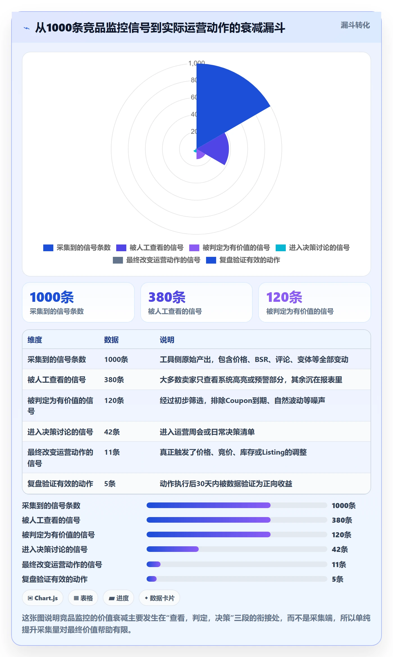Click the lightning icon beside the title
This screenshot has width=393, height=657.
pos(27,28)
